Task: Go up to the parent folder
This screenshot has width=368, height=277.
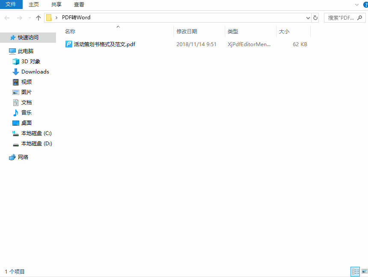Action: click(38, 18)
